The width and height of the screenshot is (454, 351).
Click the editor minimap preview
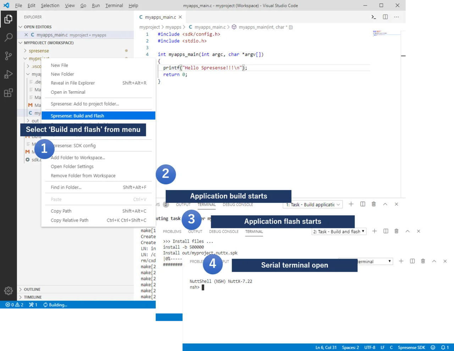click(386, 33)
